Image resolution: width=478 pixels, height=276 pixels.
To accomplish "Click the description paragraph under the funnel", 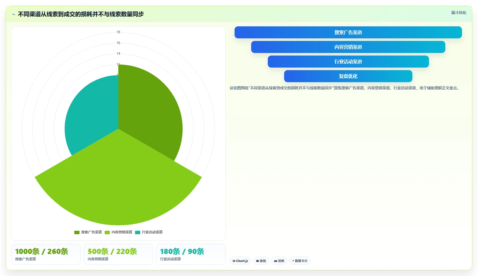I will (345, 88).
